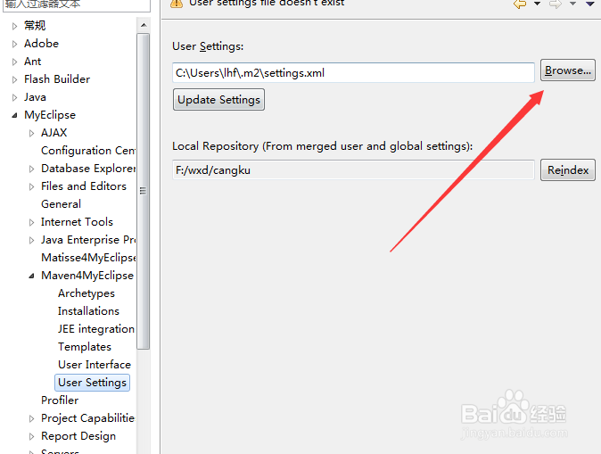Screen dimensions: 601x454
Task: Select Internet Tools in the tree
Action: [x=77, y=221]
